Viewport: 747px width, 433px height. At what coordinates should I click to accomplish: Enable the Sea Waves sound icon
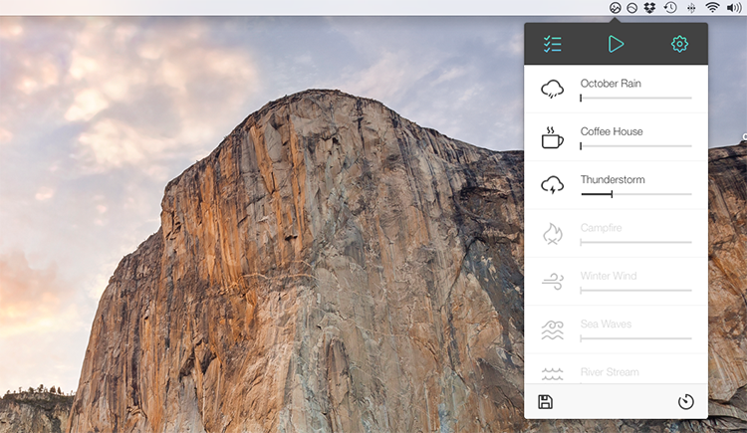[x=552, y=329]
